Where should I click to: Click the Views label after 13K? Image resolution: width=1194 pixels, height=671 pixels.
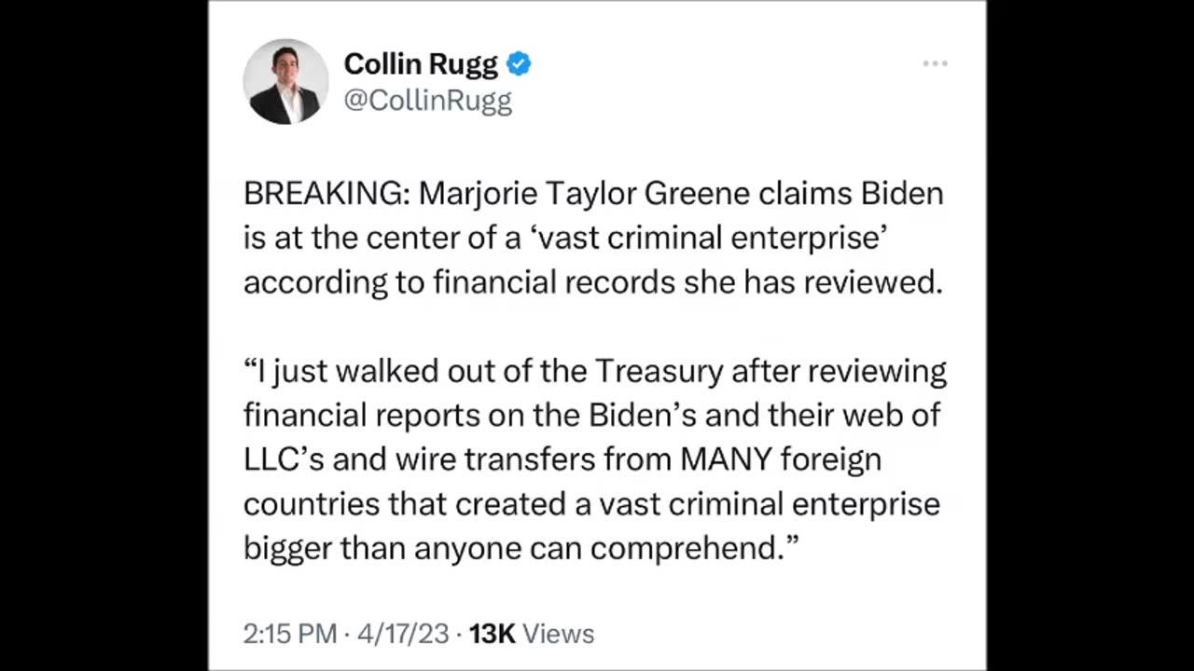558,634
